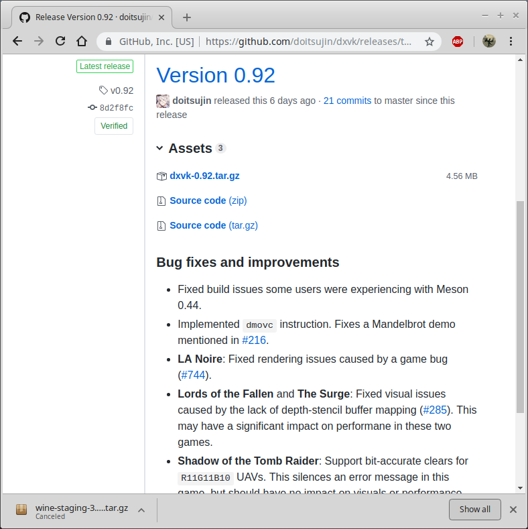
Task: Open the Chrome three-dot menu
Action: (511, 42)
